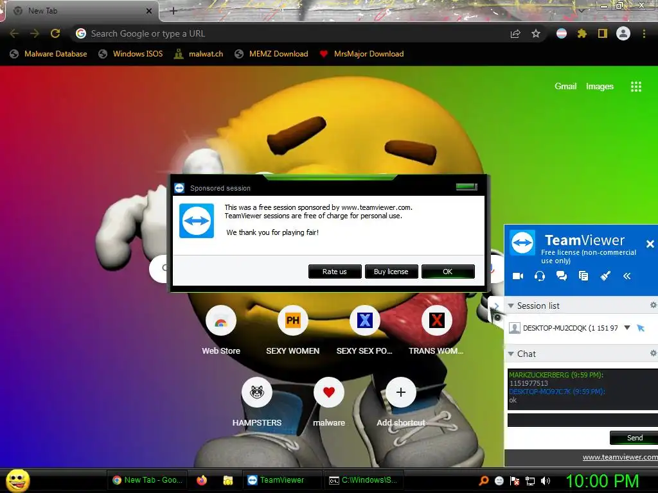Click chat message text 1151977513

pyautogui.click(x=529, y=383)
